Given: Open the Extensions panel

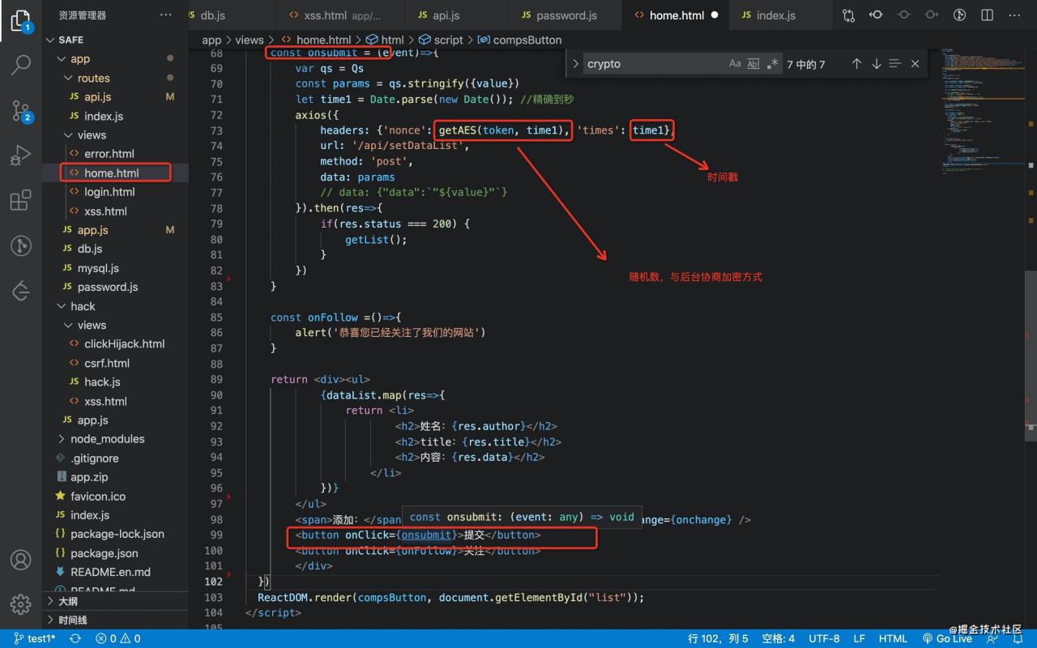Looking at the screenshot, I should (x=20, y=201).
